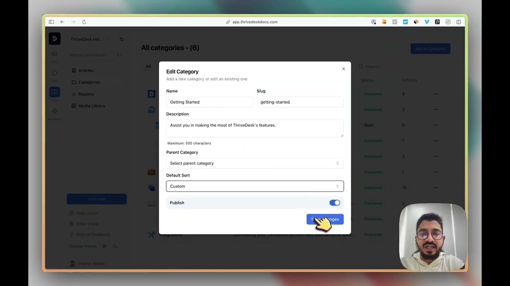Select the All filter tab
The width and height of the screenshot is (510, 286).
click(x=148, y=66)
